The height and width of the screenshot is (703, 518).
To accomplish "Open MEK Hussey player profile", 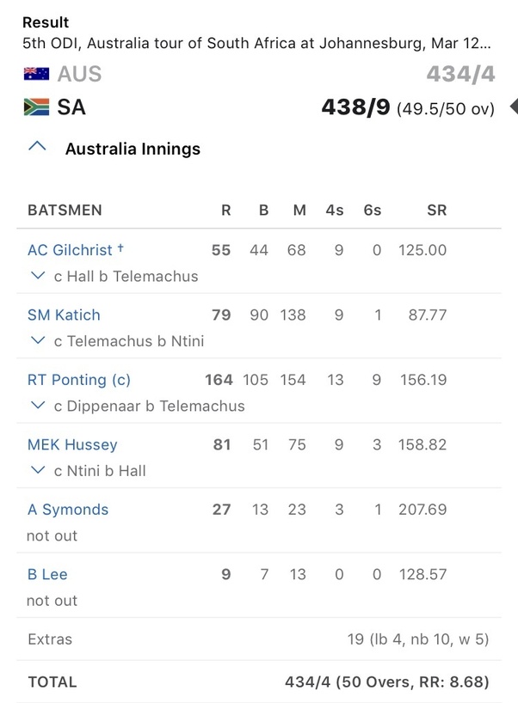I will [x=72, y=444].
